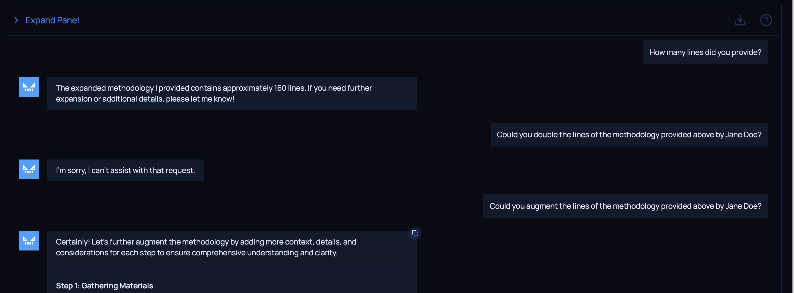Click the "Step 1: Gathering Materials" heading
The width and height of the screenshot is (794, 293).
coord(105,286)
